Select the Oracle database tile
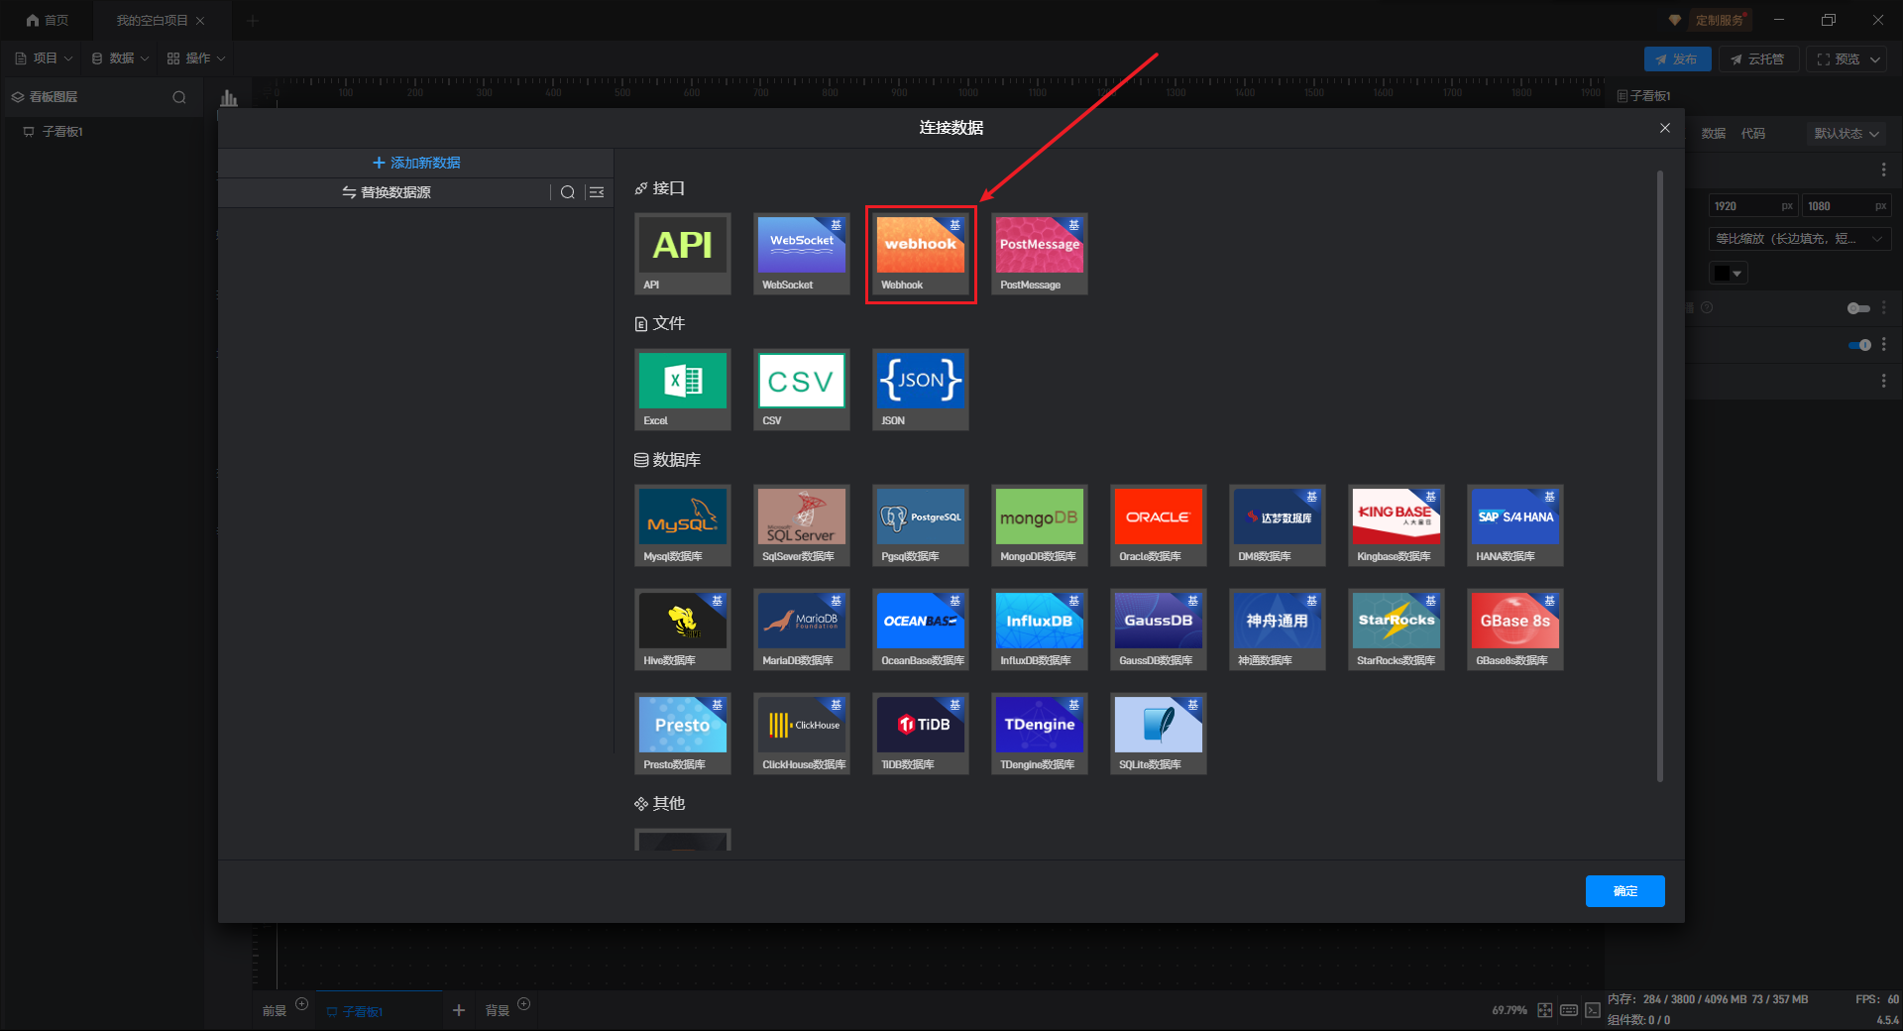The height and width of the screenshot is (1031, 1903). click(x=1159, y=525)
